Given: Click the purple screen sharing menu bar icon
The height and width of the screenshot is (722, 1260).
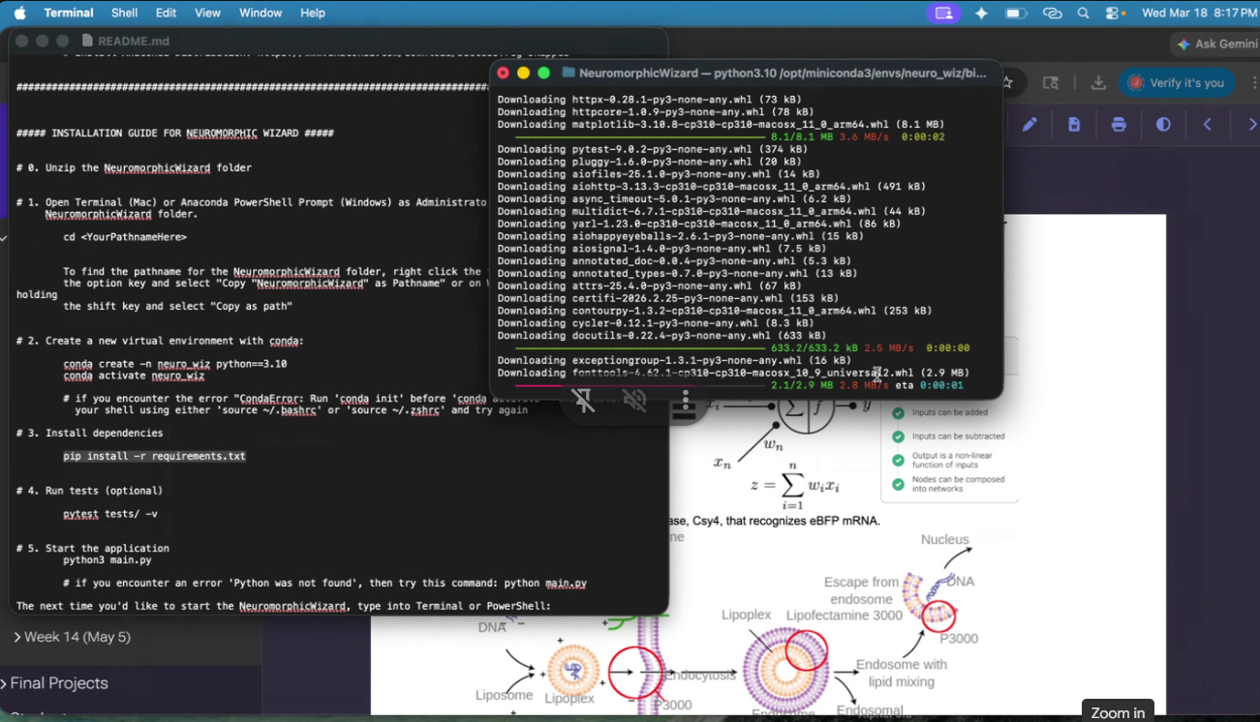Looking at the screenshot, I should pyautogui.click(x=943, y=14).
